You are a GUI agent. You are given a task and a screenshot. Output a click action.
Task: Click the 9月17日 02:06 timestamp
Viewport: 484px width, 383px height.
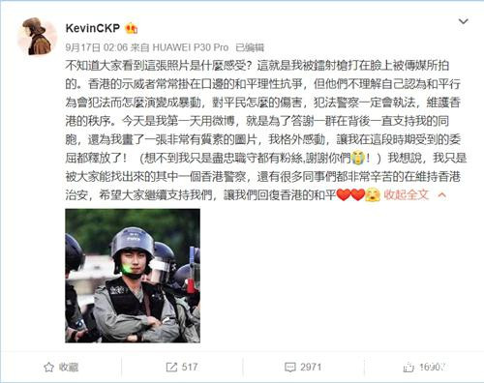97,47
